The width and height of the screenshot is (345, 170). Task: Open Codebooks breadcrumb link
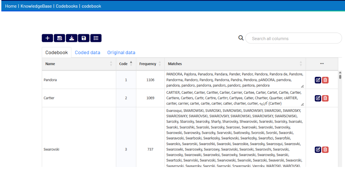tap(67, 6)
